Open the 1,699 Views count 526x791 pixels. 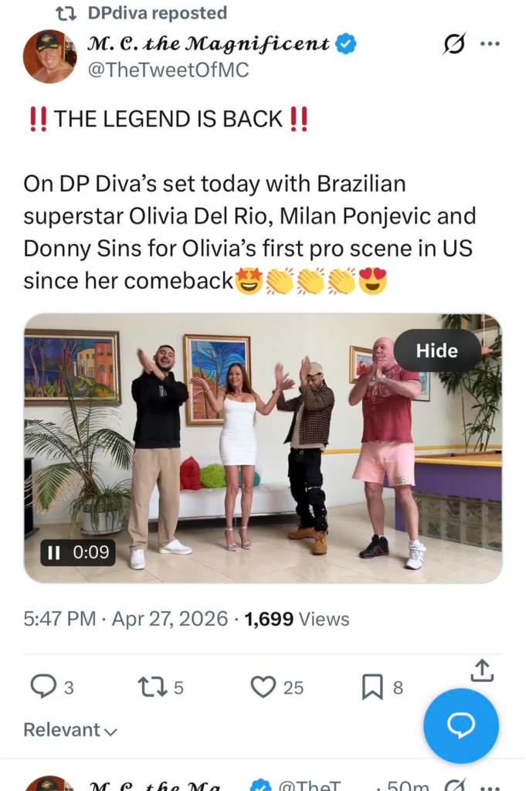pos(297,619)
